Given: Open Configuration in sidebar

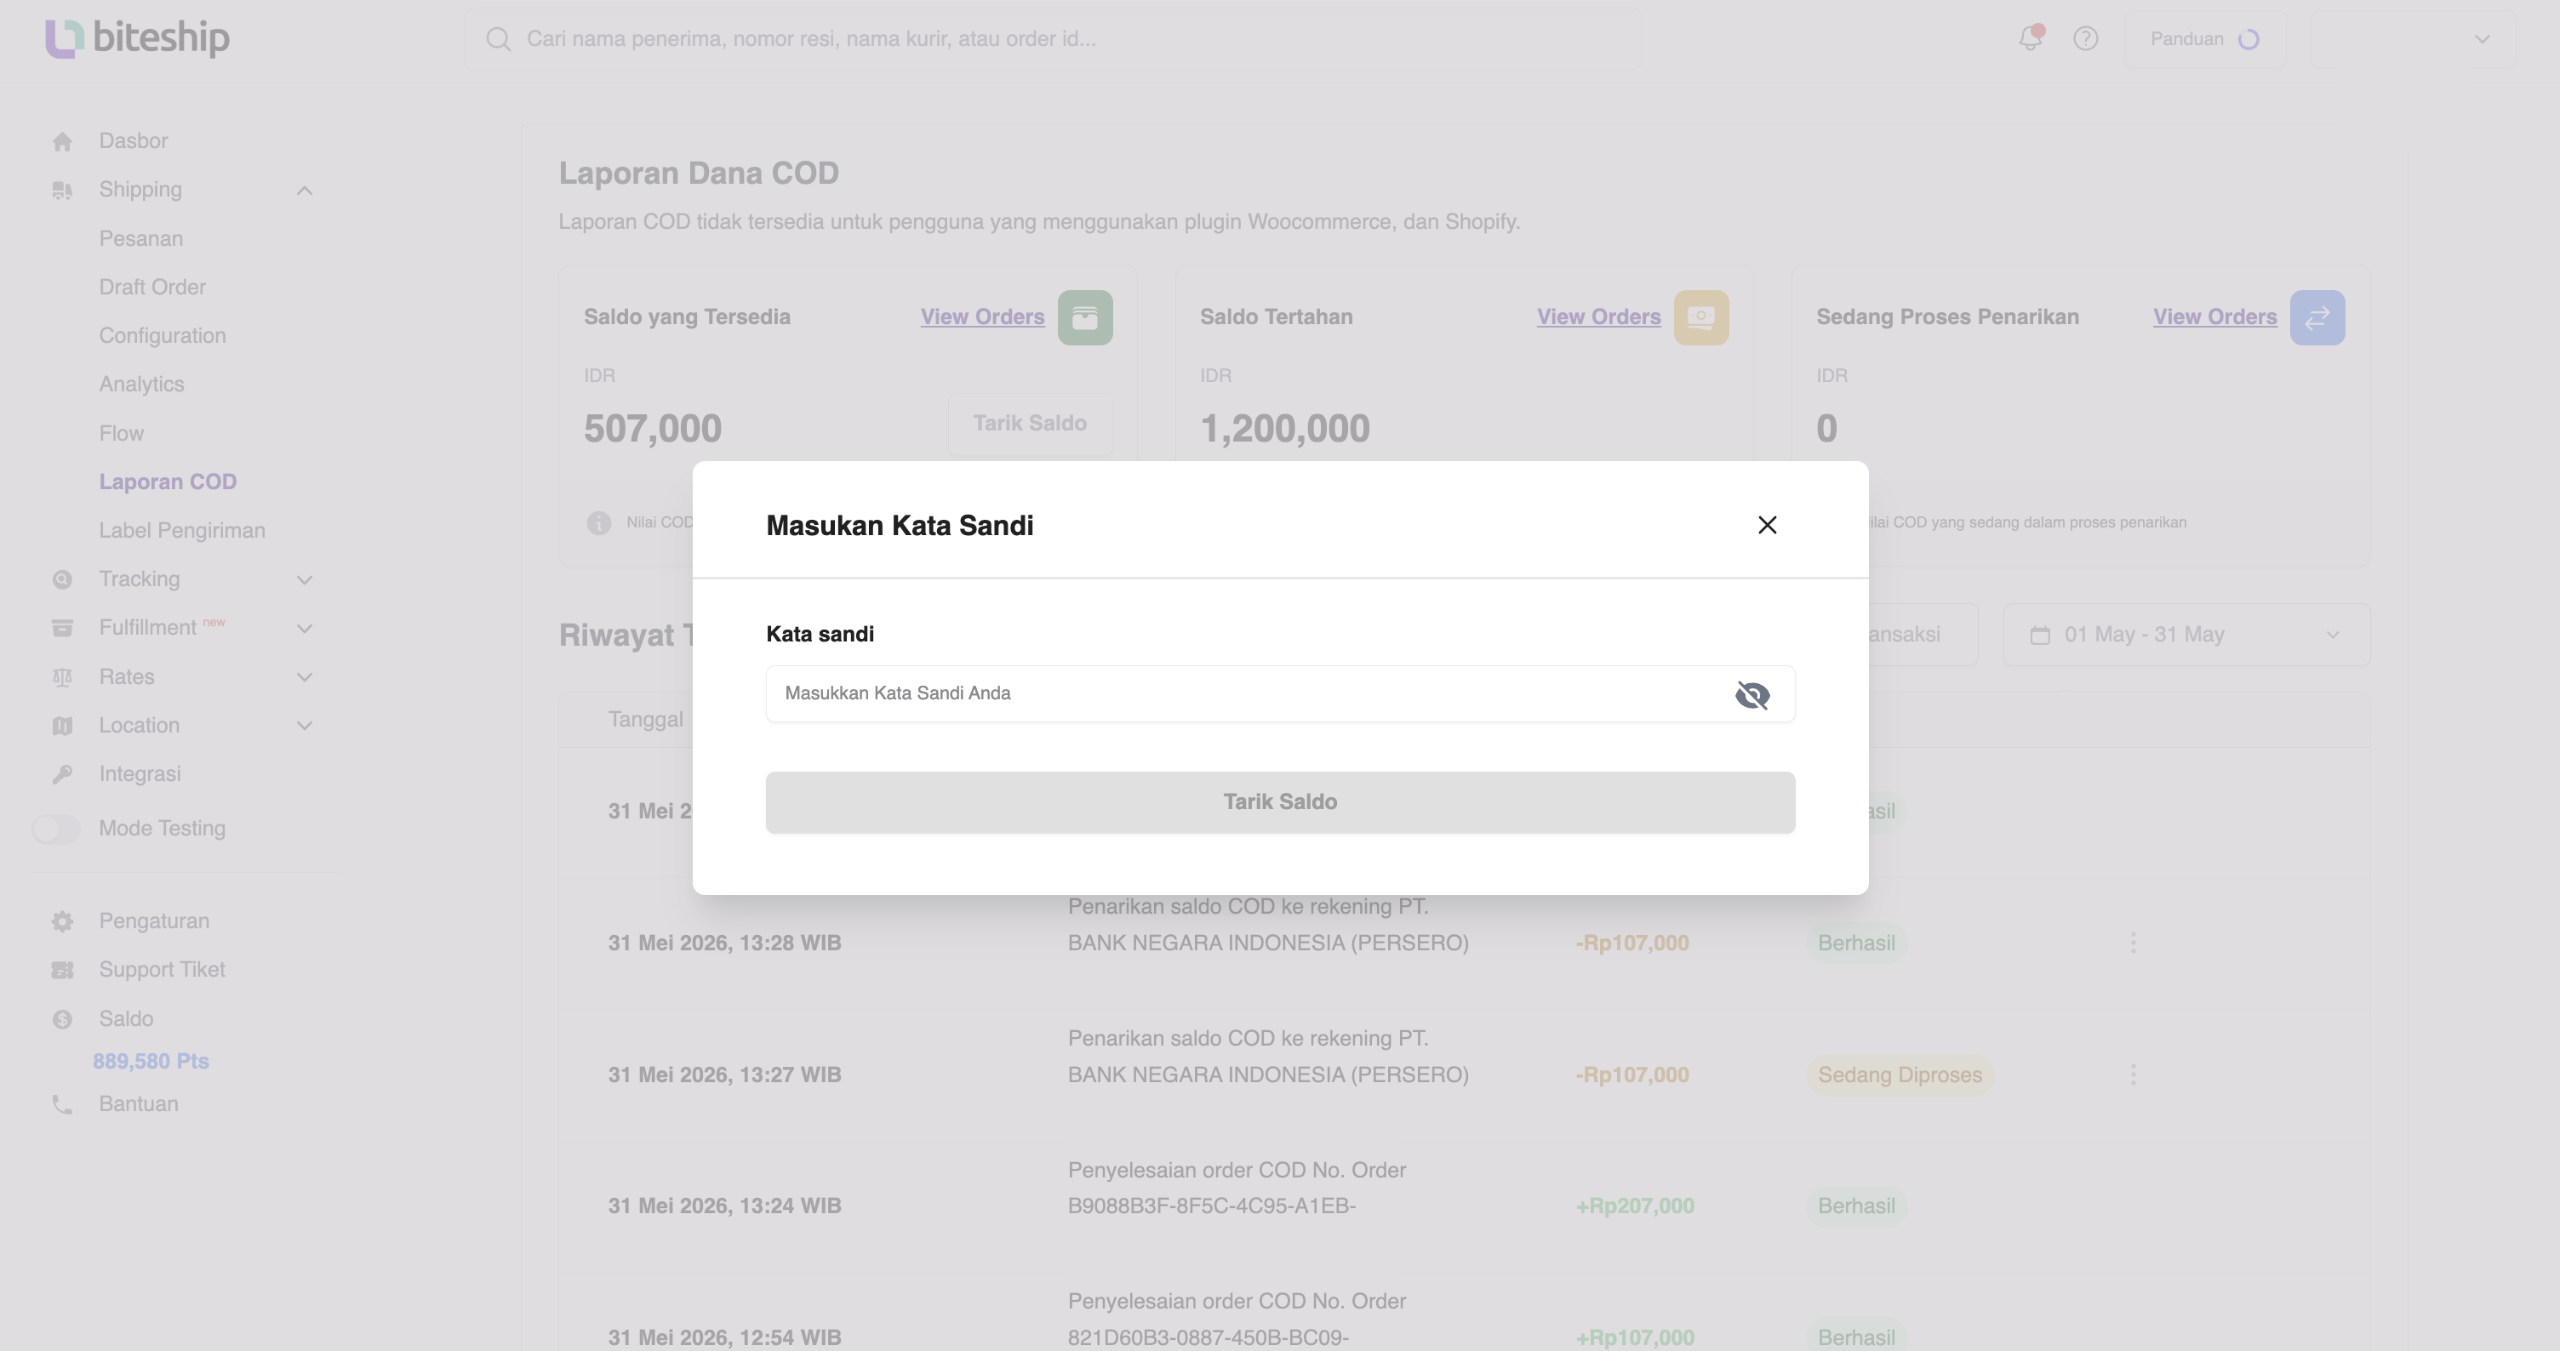Looking at the screenshot, I should click(x=162, y=336).
